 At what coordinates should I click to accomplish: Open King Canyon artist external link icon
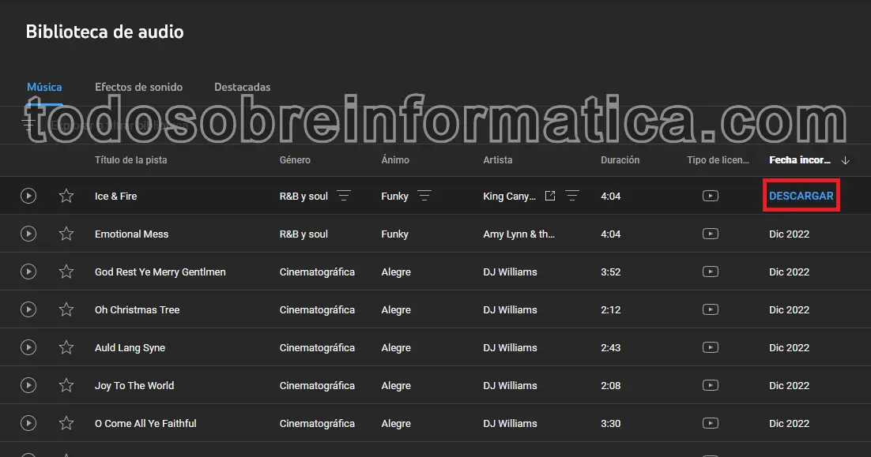click(550, 196)
